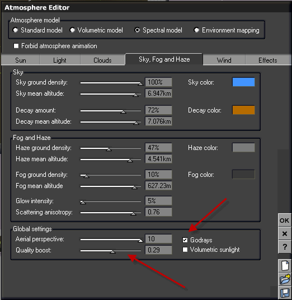Open the Effects tab
Viewport: 292px width, 300px height.
click(x=267, y=60)
